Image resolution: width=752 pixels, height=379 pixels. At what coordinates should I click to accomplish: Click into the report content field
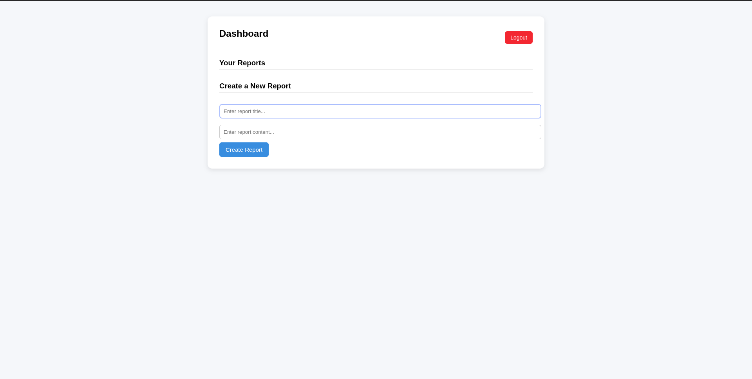click(380, 132)
